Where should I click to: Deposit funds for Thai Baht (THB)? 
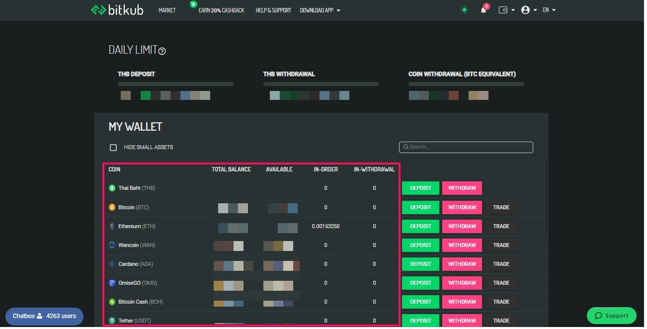pyautogui.click(x=420, y=188)
